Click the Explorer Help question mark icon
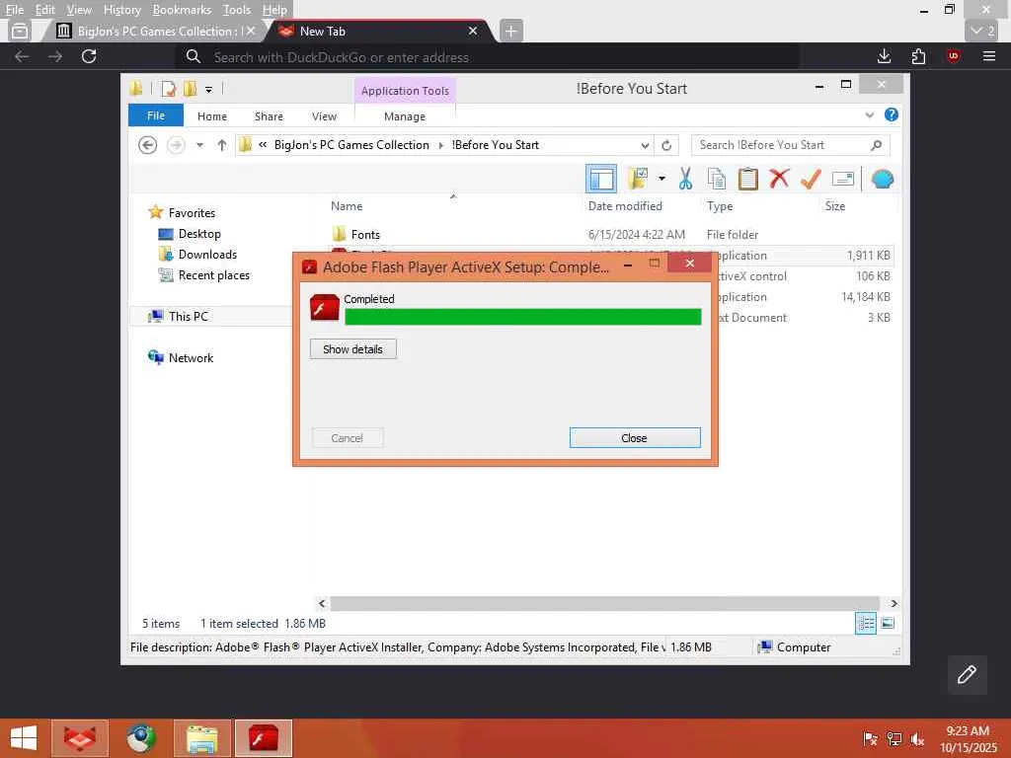The image size is (1011, 758). (x=892, y=114)
